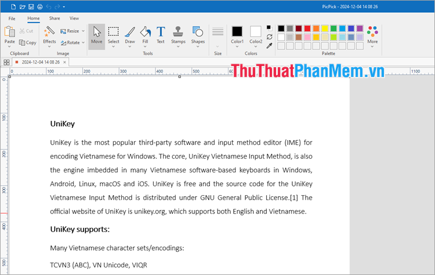Pick the green palette swatch

333,28
